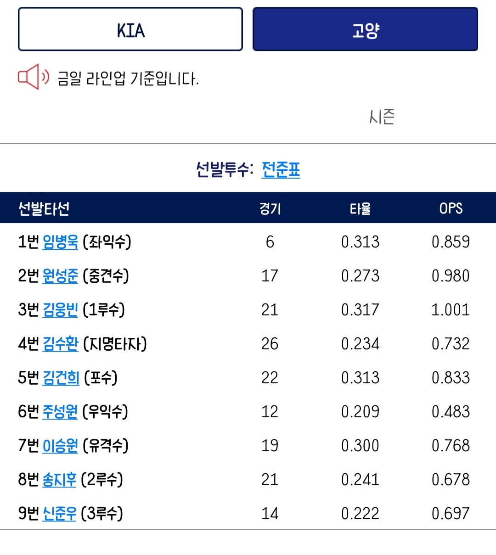Open player 송지후 profile link

59,480
